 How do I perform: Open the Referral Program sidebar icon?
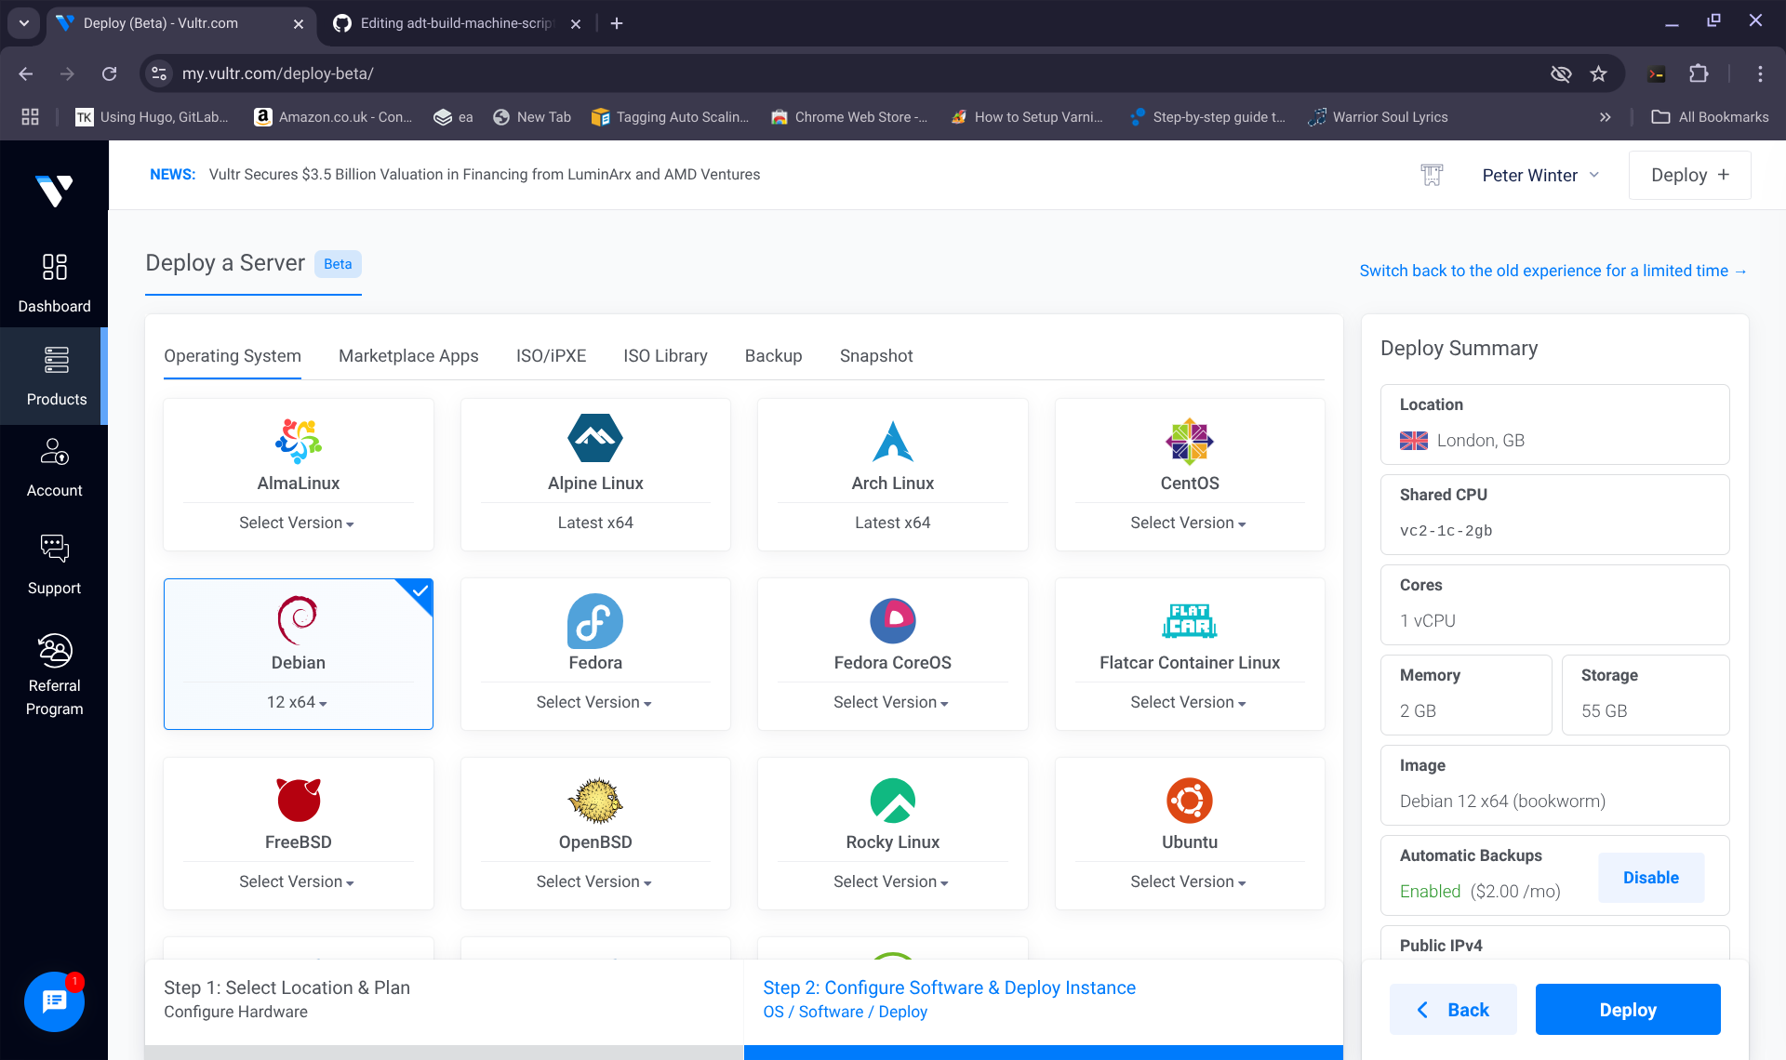[x=54, y=651]
